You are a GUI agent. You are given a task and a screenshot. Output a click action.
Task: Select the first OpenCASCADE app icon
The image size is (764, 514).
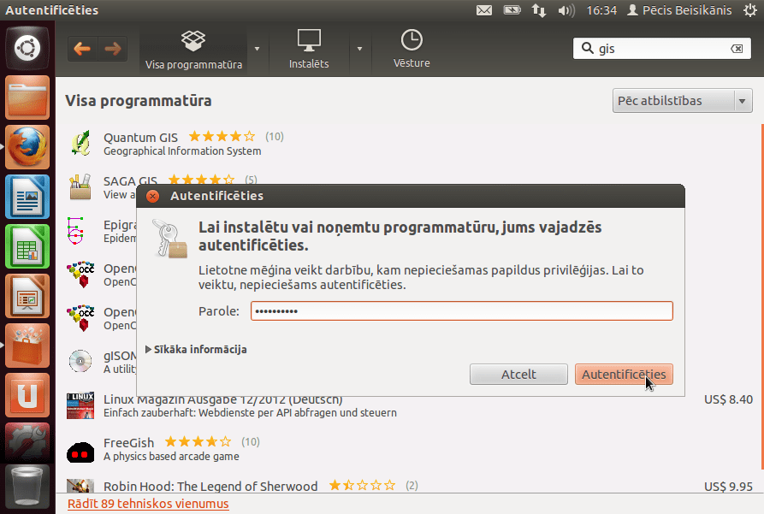(x=80, y=275)
